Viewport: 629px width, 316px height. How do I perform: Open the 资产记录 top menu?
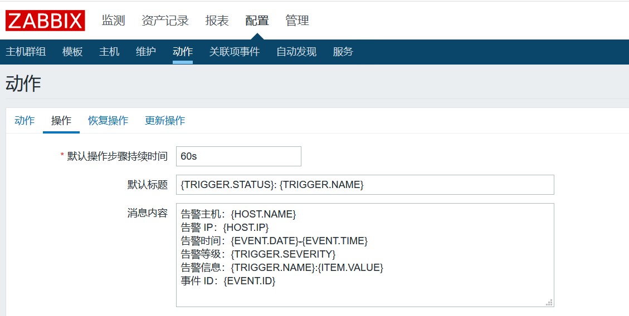point(165,21)
